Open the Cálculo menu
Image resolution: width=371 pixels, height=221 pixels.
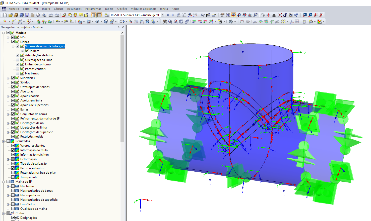59,9
